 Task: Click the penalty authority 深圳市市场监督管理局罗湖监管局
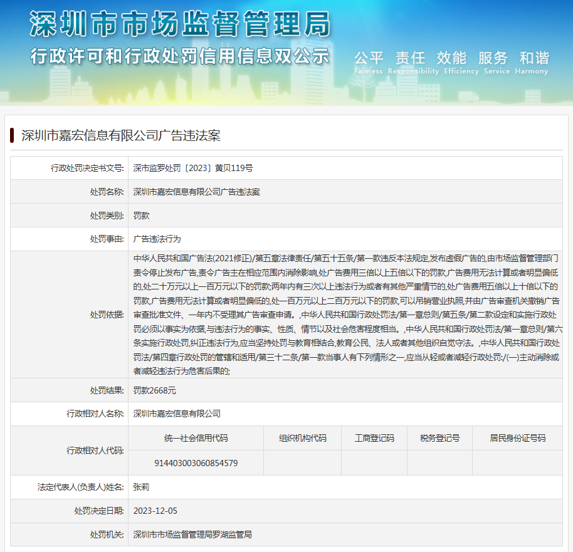192,534
